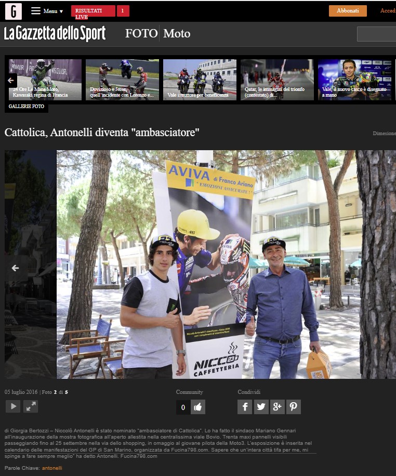Open La Gazzetta dello Sport homepage logo

55,33
